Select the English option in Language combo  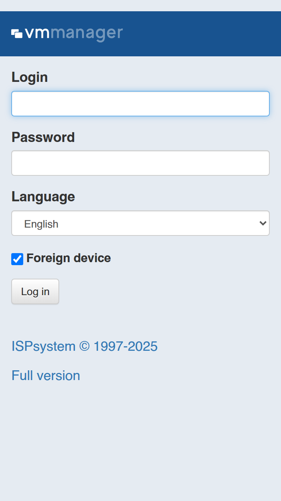tap(41, 224)
